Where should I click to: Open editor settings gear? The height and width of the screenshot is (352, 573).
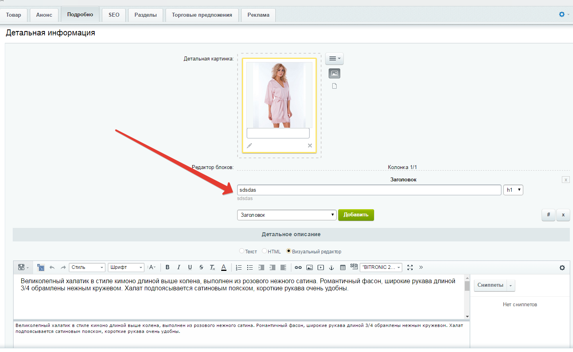click(562, 268)
